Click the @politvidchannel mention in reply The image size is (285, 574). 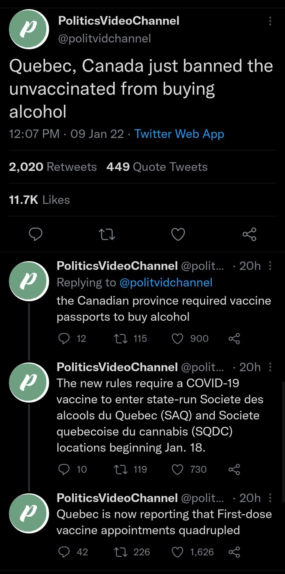166,282
